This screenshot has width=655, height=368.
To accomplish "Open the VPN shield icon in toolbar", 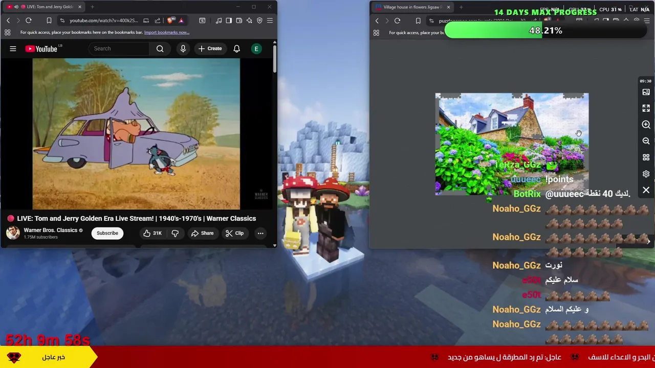I will tap(259, 20).
